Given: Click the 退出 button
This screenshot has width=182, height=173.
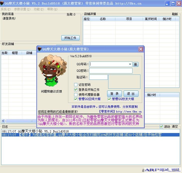Looking at the screenshot, I should click(131, 94).
